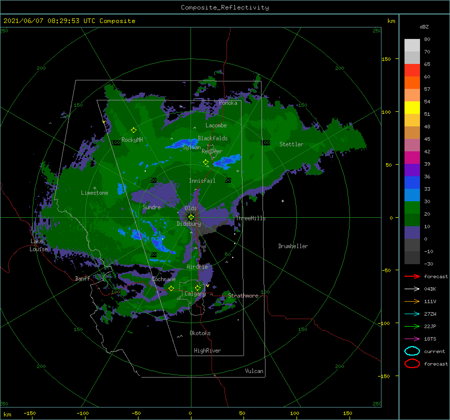
Task: Select the 80 dBZ color swatch
Action: coord(412,45)
